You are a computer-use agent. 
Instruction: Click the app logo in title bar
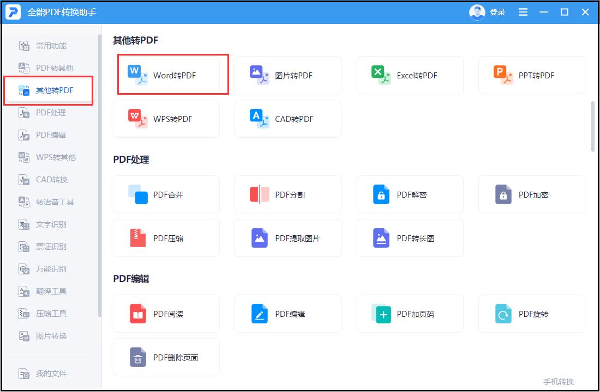click(13, 12)
